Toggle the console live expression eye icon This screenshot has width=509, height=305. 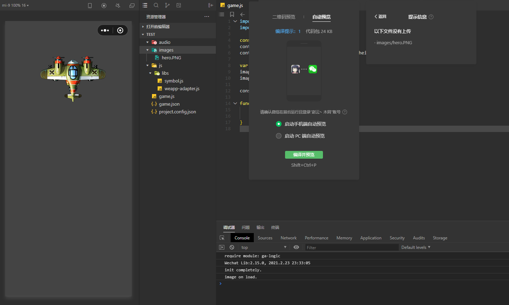(x=296, y=247)
